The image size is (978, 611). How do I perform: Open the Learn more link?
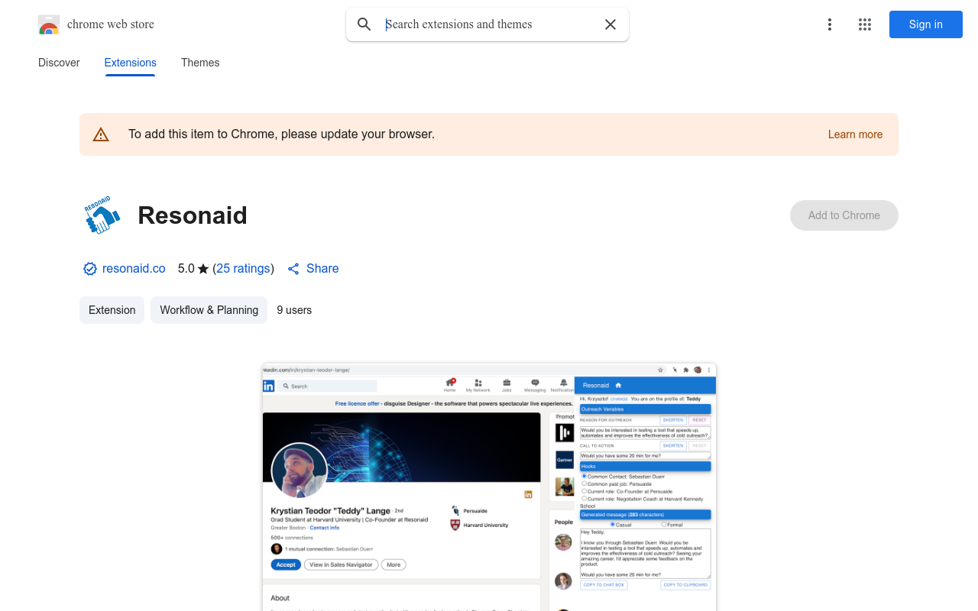[855, 134]
